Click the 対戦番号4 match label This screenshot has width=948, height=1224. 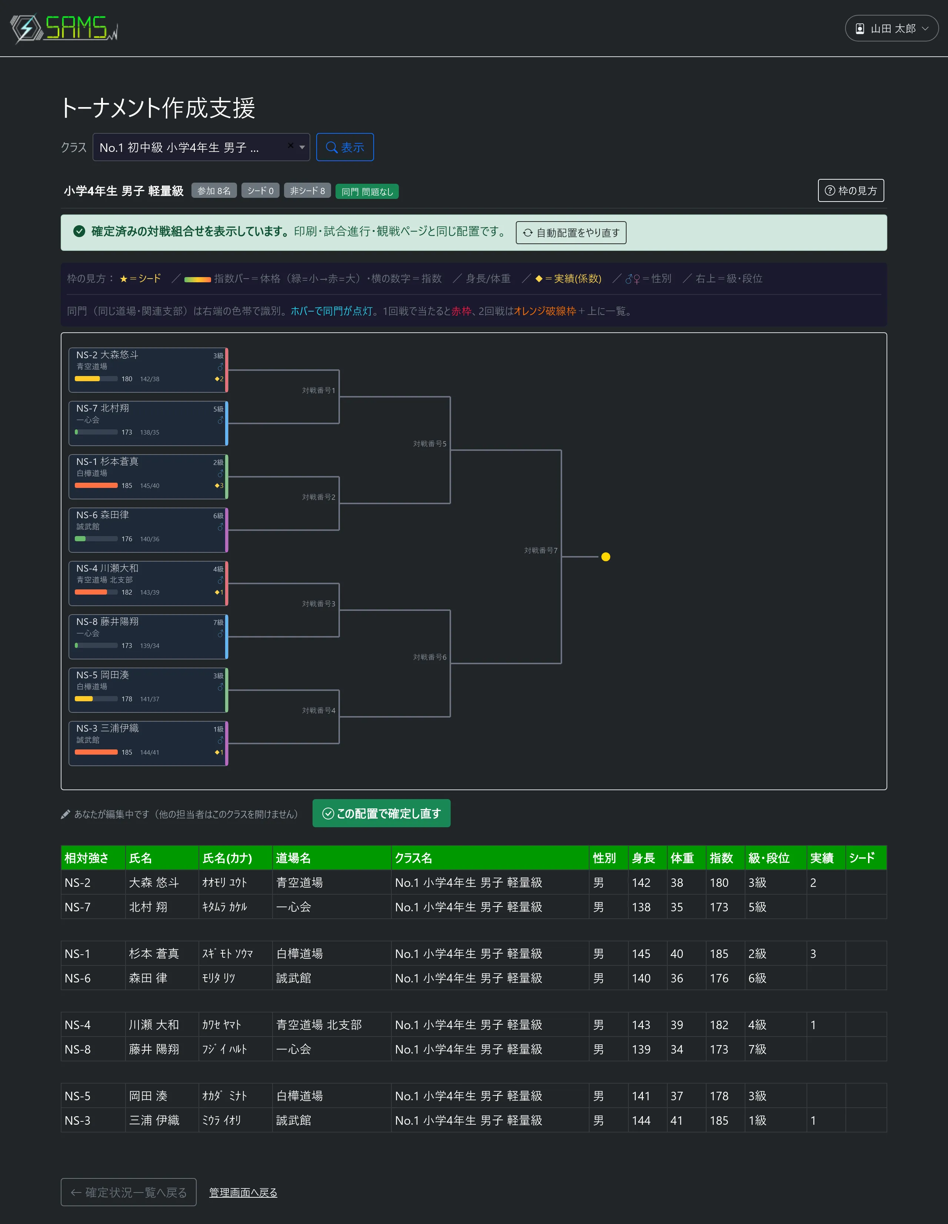tap(319, 710)
